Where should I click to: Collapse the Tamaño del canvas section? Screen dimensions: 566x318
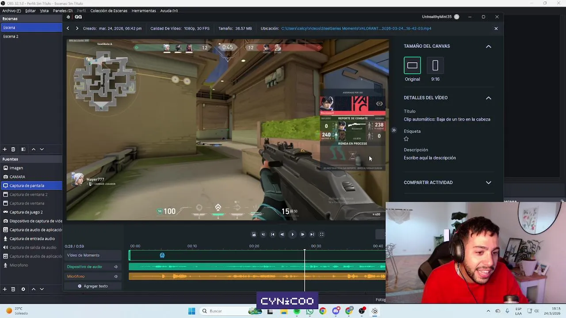coord(489,46)
